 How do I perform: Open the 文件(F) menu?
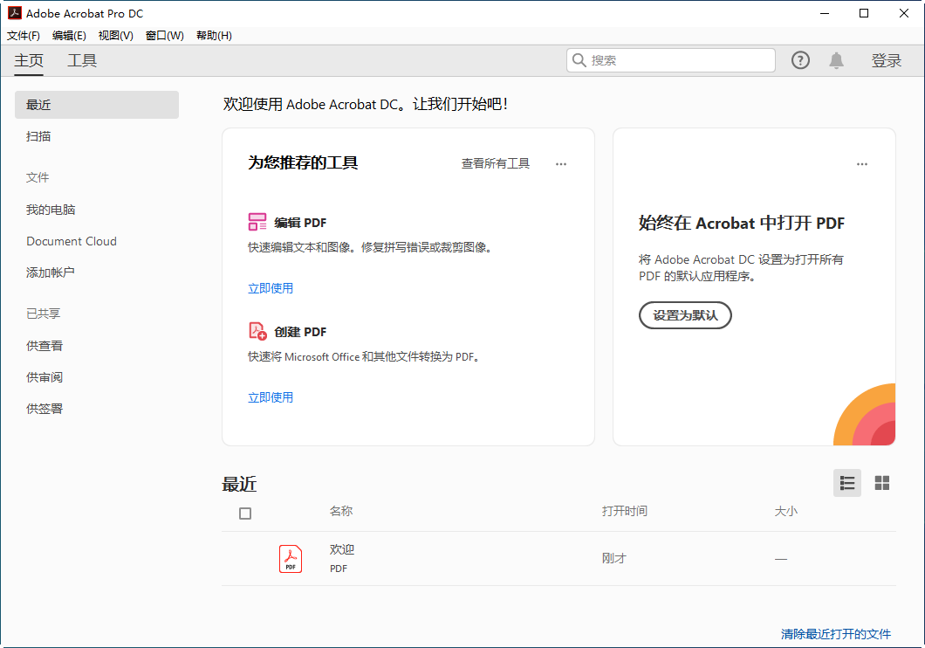pos(24,36)
